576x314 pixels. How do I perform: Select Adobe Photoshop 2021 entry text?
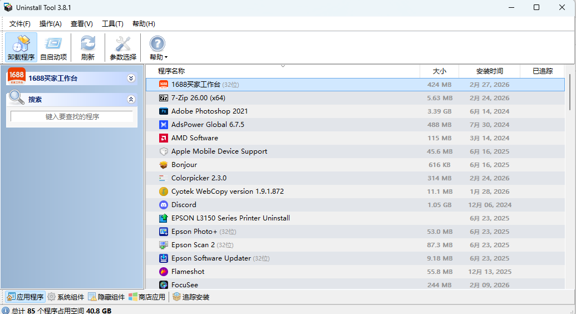click(209, 111)
